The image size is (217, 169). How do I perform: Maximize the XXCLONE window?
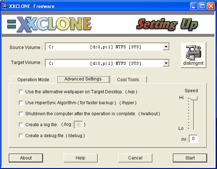[202, 6]
